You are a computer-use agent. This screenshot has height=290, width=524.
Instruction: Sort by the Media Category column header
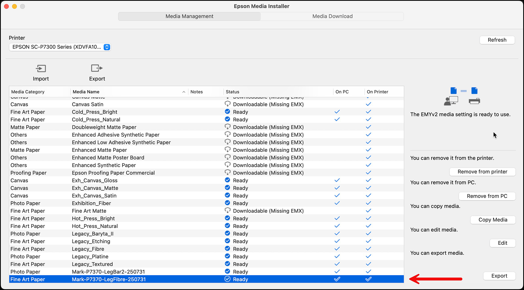(x=40, y=92)
